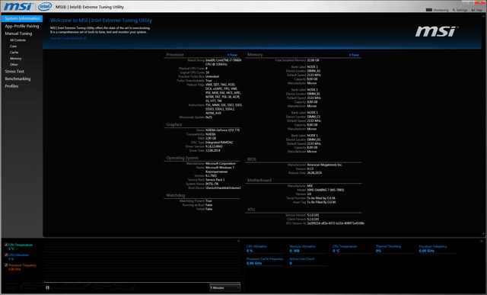
Task: Open the Help menu in the title bar
Action: point(477,10)
